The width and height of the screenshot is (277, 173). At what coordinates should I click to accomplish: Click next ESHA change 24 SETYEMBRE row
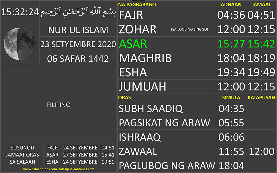(80, 162)
